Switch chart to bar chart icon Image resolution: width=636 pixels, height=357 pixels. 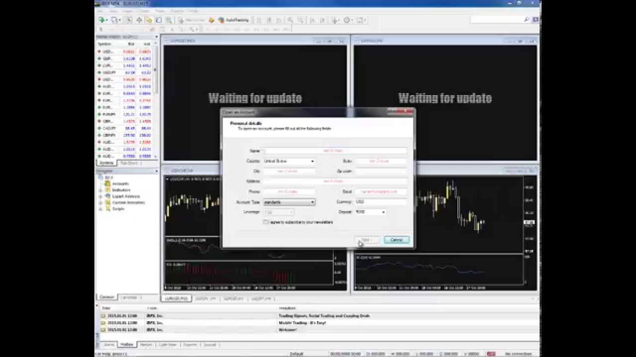258,20
